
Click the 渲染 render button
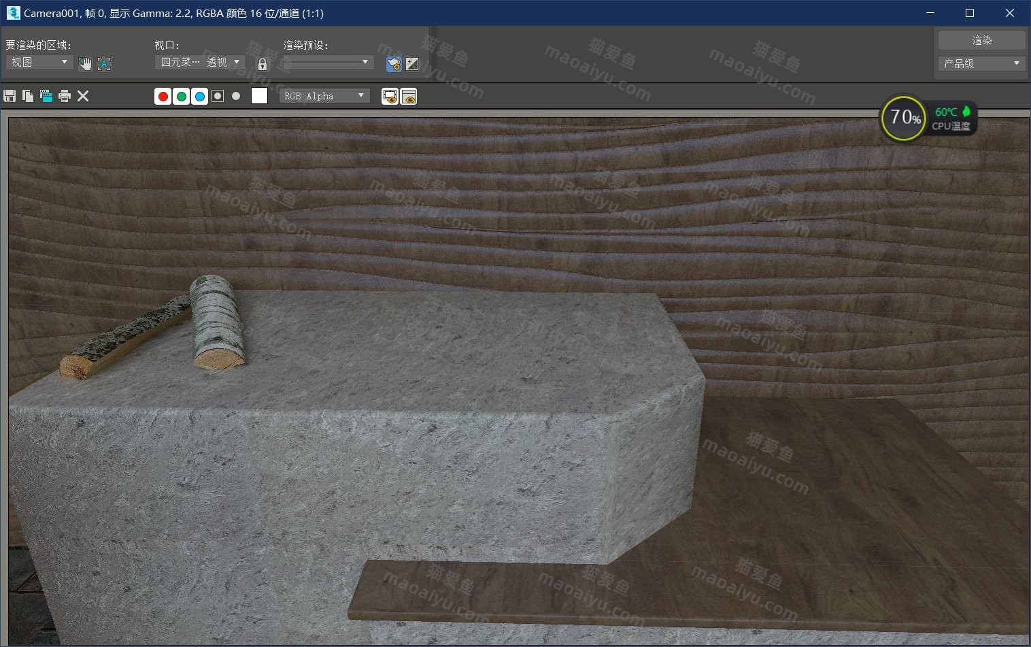981,40
